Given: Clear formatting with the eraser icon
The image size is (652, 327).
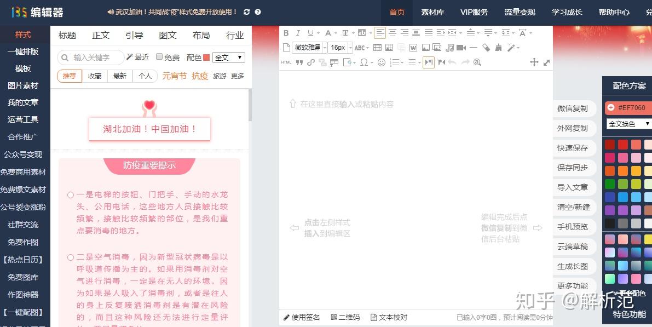Looking at the screenshot, I should (x=486, y=48).
